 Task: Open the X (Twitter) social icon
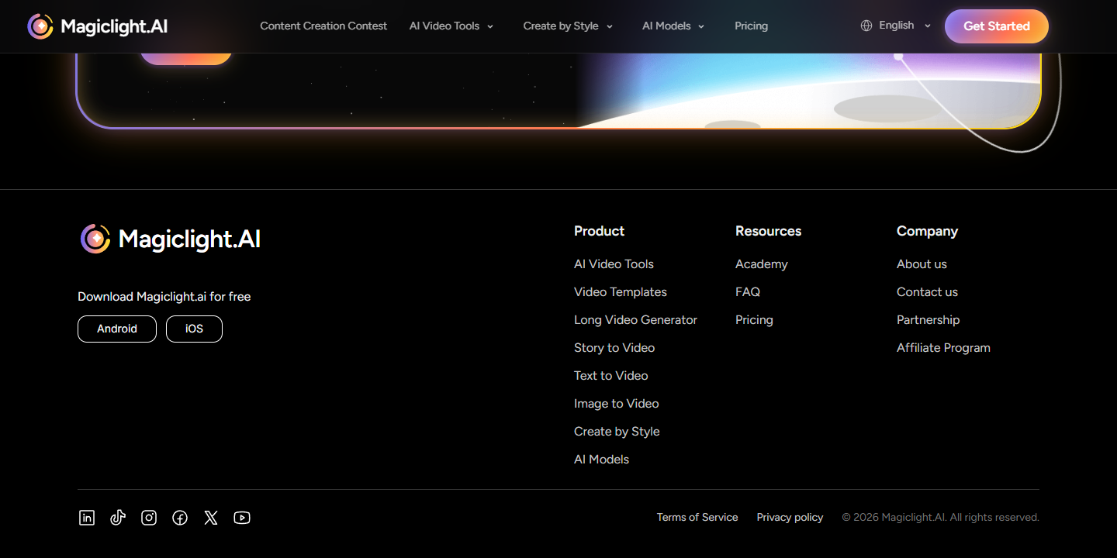coord(211,518)
